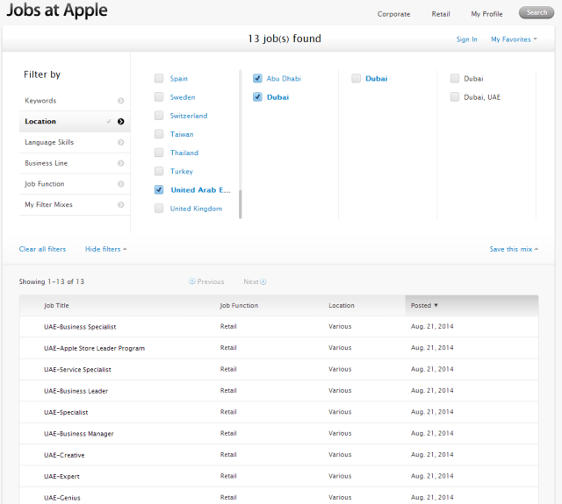Open UAE-Apple Store Leader Program job
Viewport: 562px width, 504px height.
pyautogui.click(x=94, y=348)
